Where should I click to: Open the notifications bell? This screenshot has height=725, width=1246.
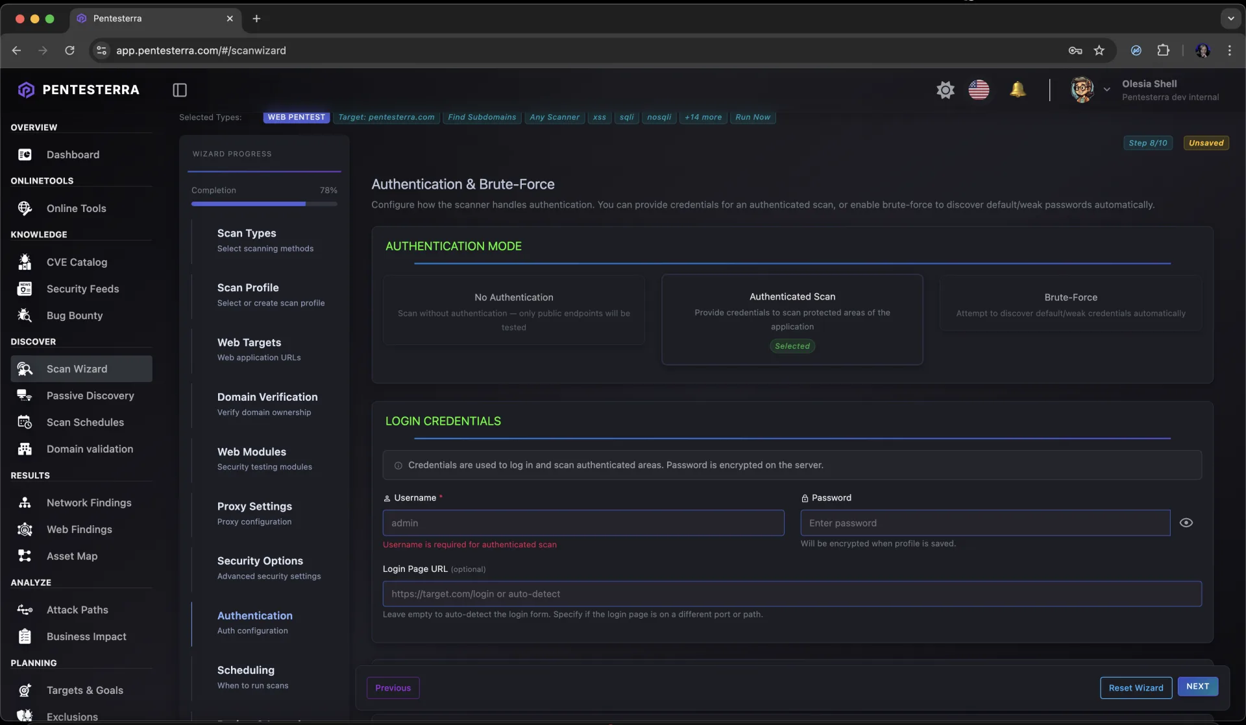tap(1018, 90)
